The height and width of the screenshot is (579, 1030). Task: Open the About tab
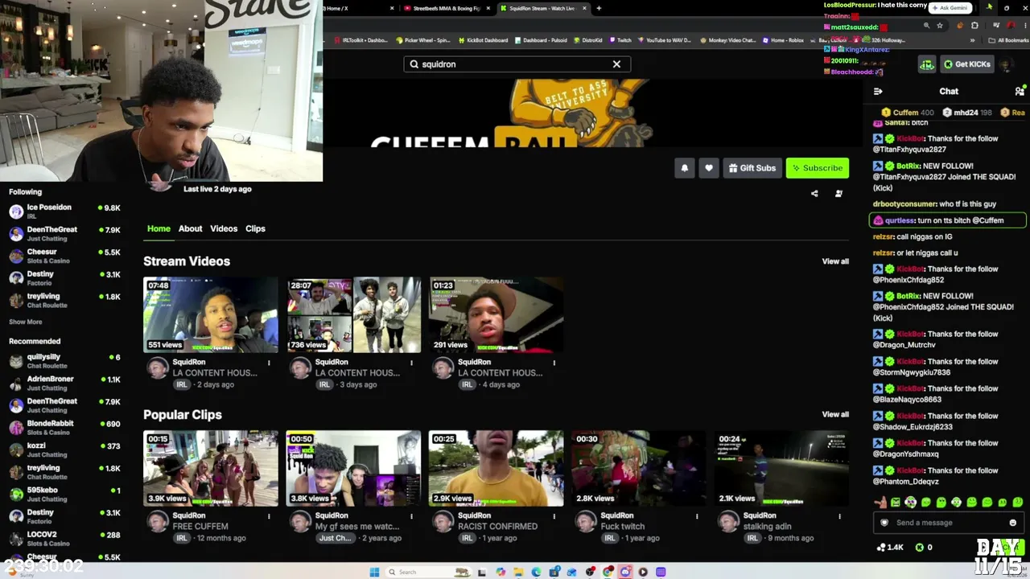click(191, 228)
